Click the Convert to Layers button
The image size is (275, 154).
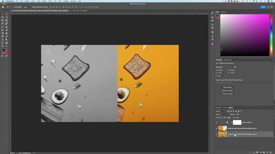click(x=227, y=94)
